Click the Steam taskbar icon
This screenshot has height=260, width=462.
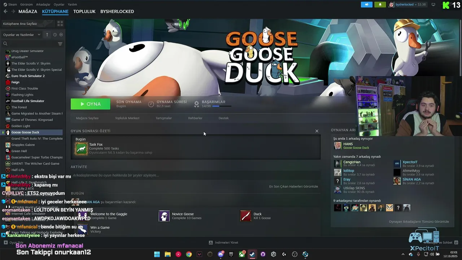coord(252,254)
